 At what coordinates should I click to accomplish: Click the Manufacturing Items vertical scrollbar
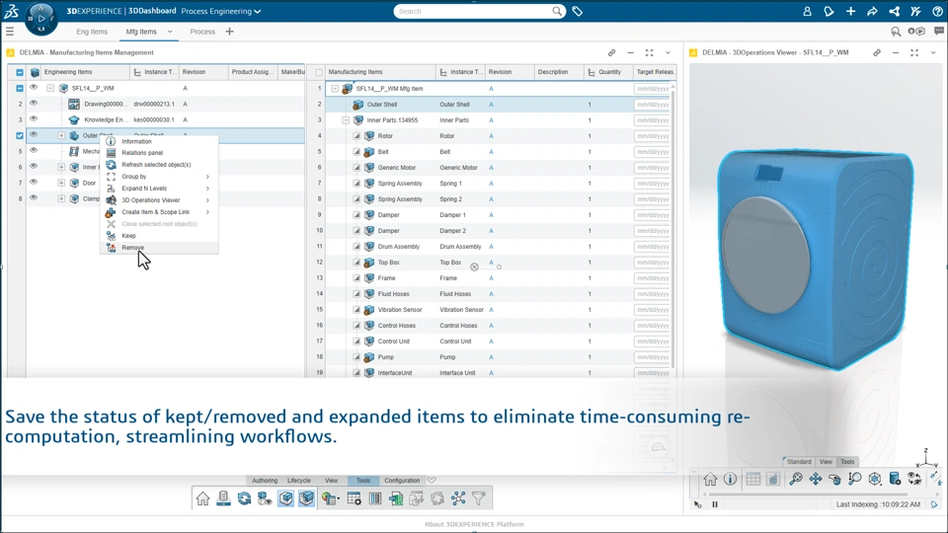point(672,227)
